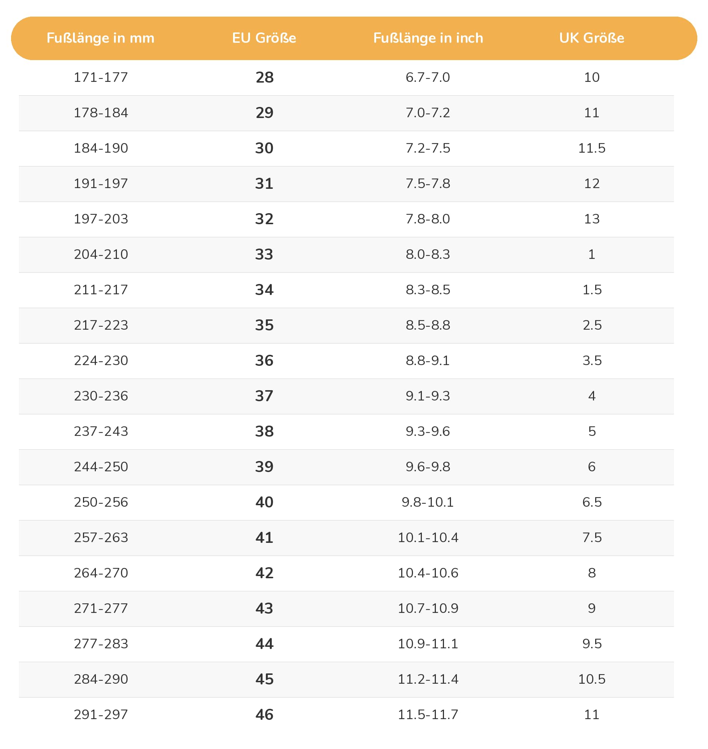Select EU size 33 cell

[x=264, y=254]
